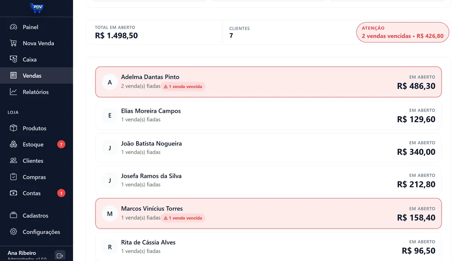Open Relatórios via the chart icon
Screen dimensions: 464x261
pos(14,92)
